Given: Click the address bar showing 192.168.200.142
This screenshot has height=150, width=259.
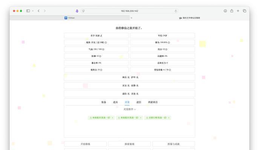Looking at the screenshot, I should [129, 11].
